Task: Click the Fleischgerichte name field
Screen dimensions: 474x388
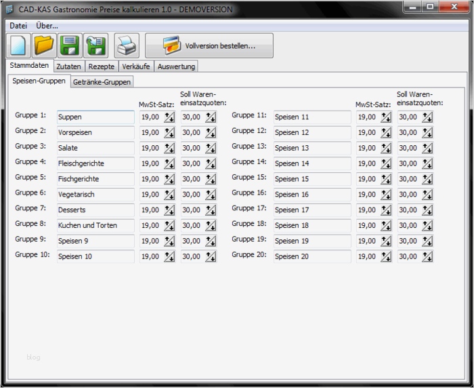Action: 95,163
